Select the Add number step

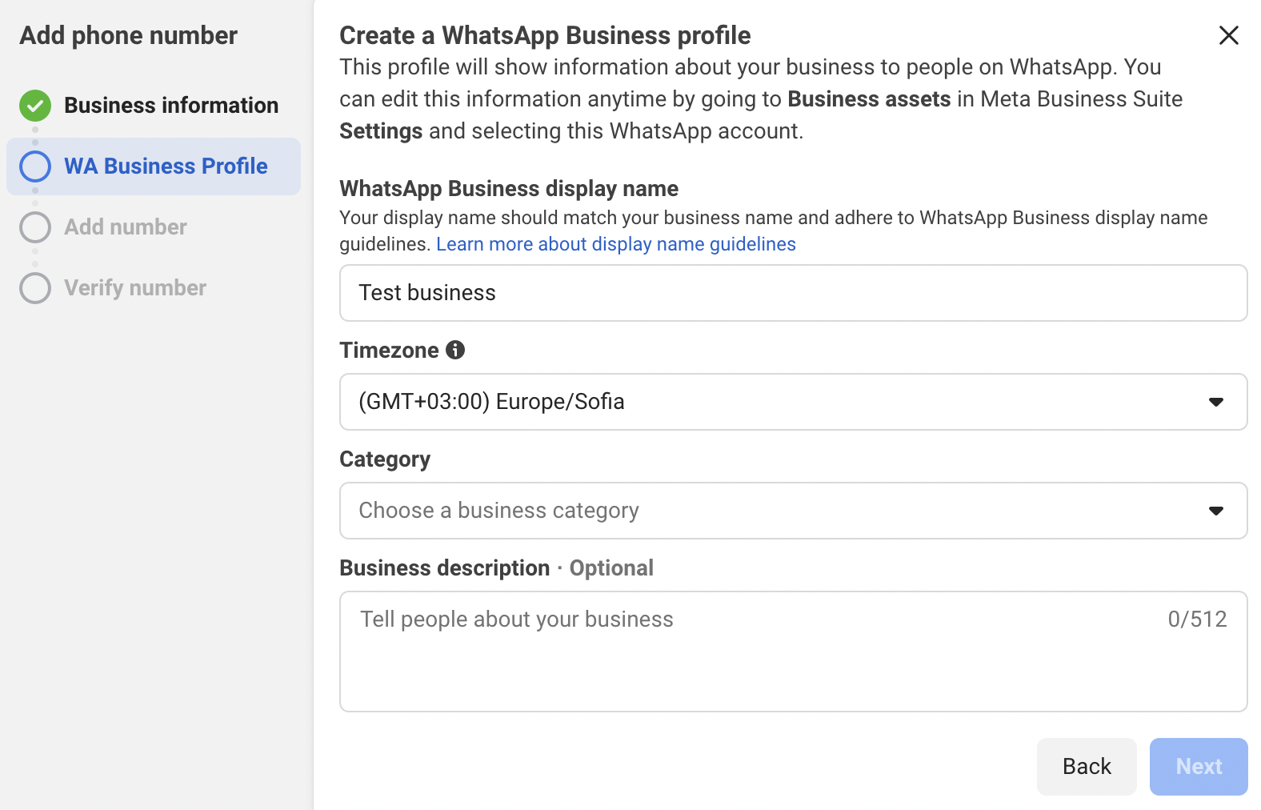click(x=154, y=227)
